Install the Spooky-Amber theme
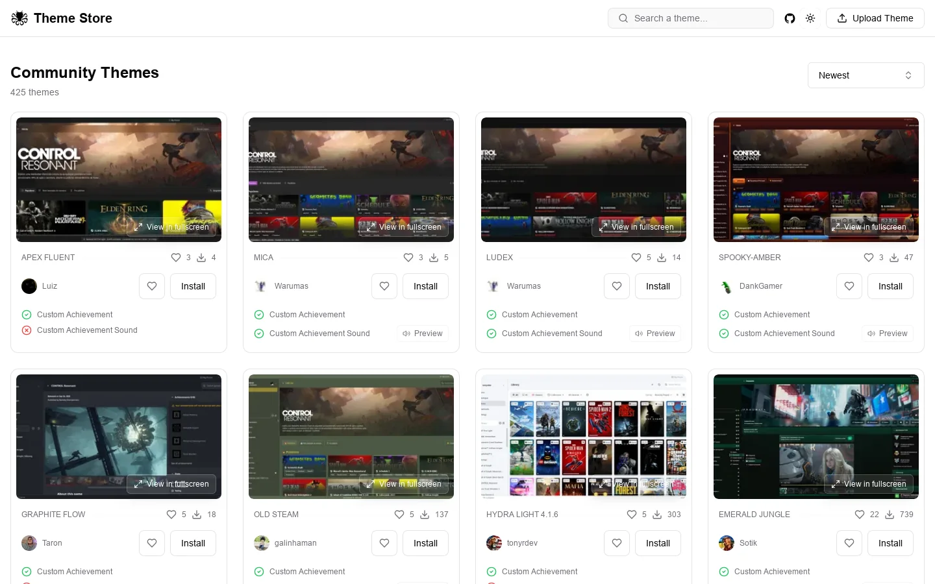935x584 pixels. point(890,286)
